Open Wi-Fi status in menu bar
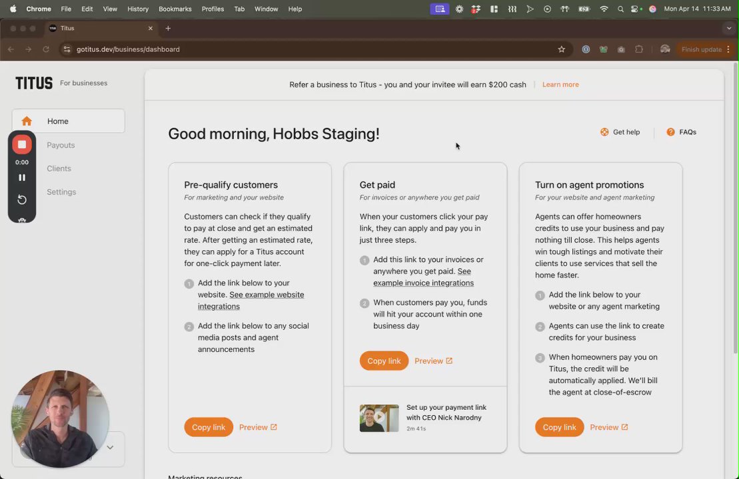The image size is (739, 479). point(604,9)
